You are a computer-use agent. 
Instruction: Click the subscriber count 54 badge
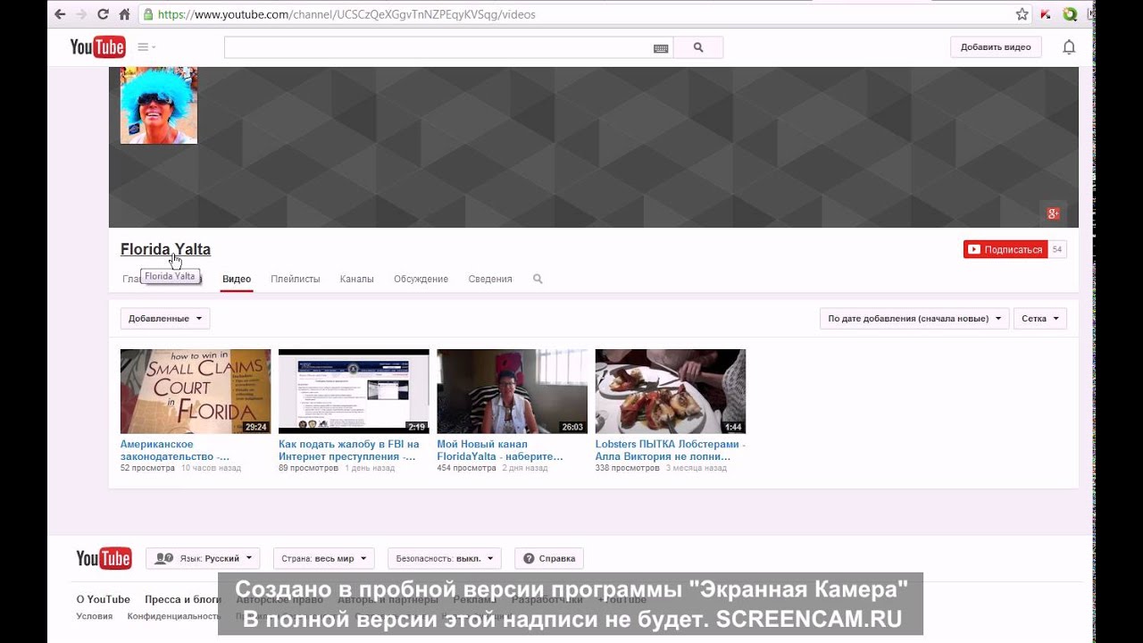pos(1057,249)
